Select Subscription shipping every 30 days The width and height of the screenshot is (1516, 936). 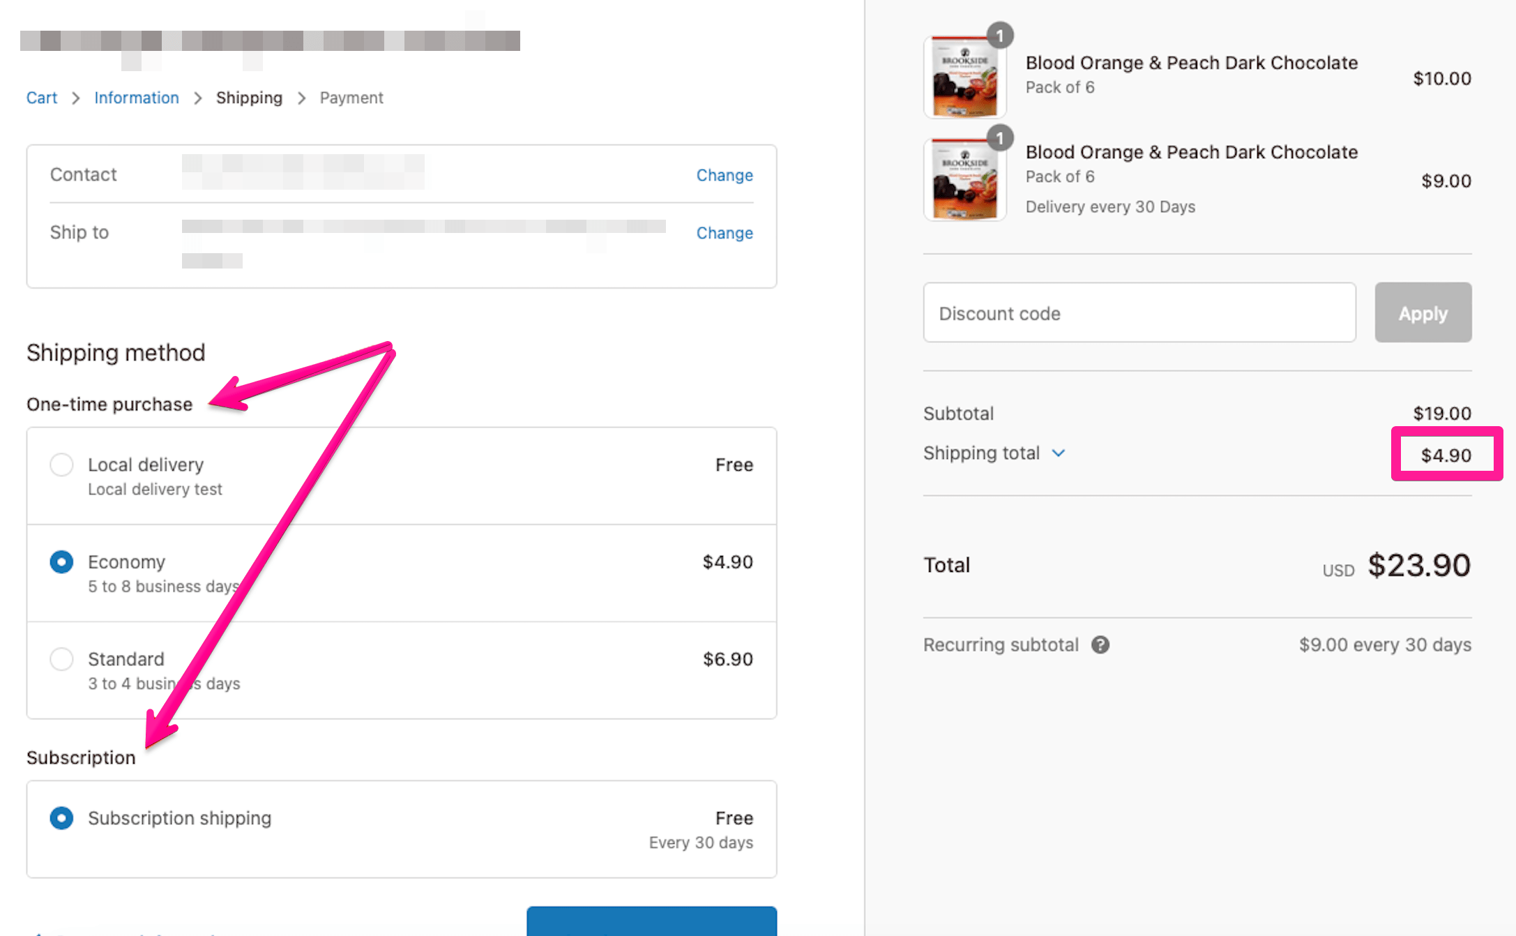pyautogui.click(x=61, y=817)
